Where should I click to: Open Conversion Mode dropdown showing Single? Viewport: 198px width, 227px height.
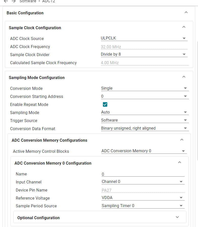click(x=145, y=88)
